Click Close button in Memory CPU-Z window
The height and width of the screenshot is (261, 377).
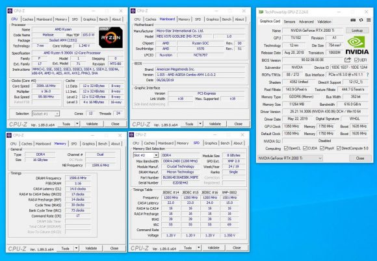114,248
